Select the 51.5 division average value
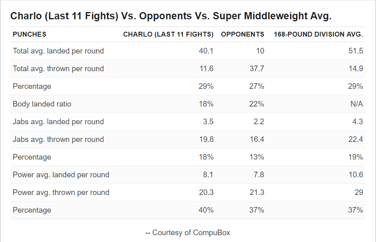The height and width of the screenshot is (242, 376). [x=356, y=51]
